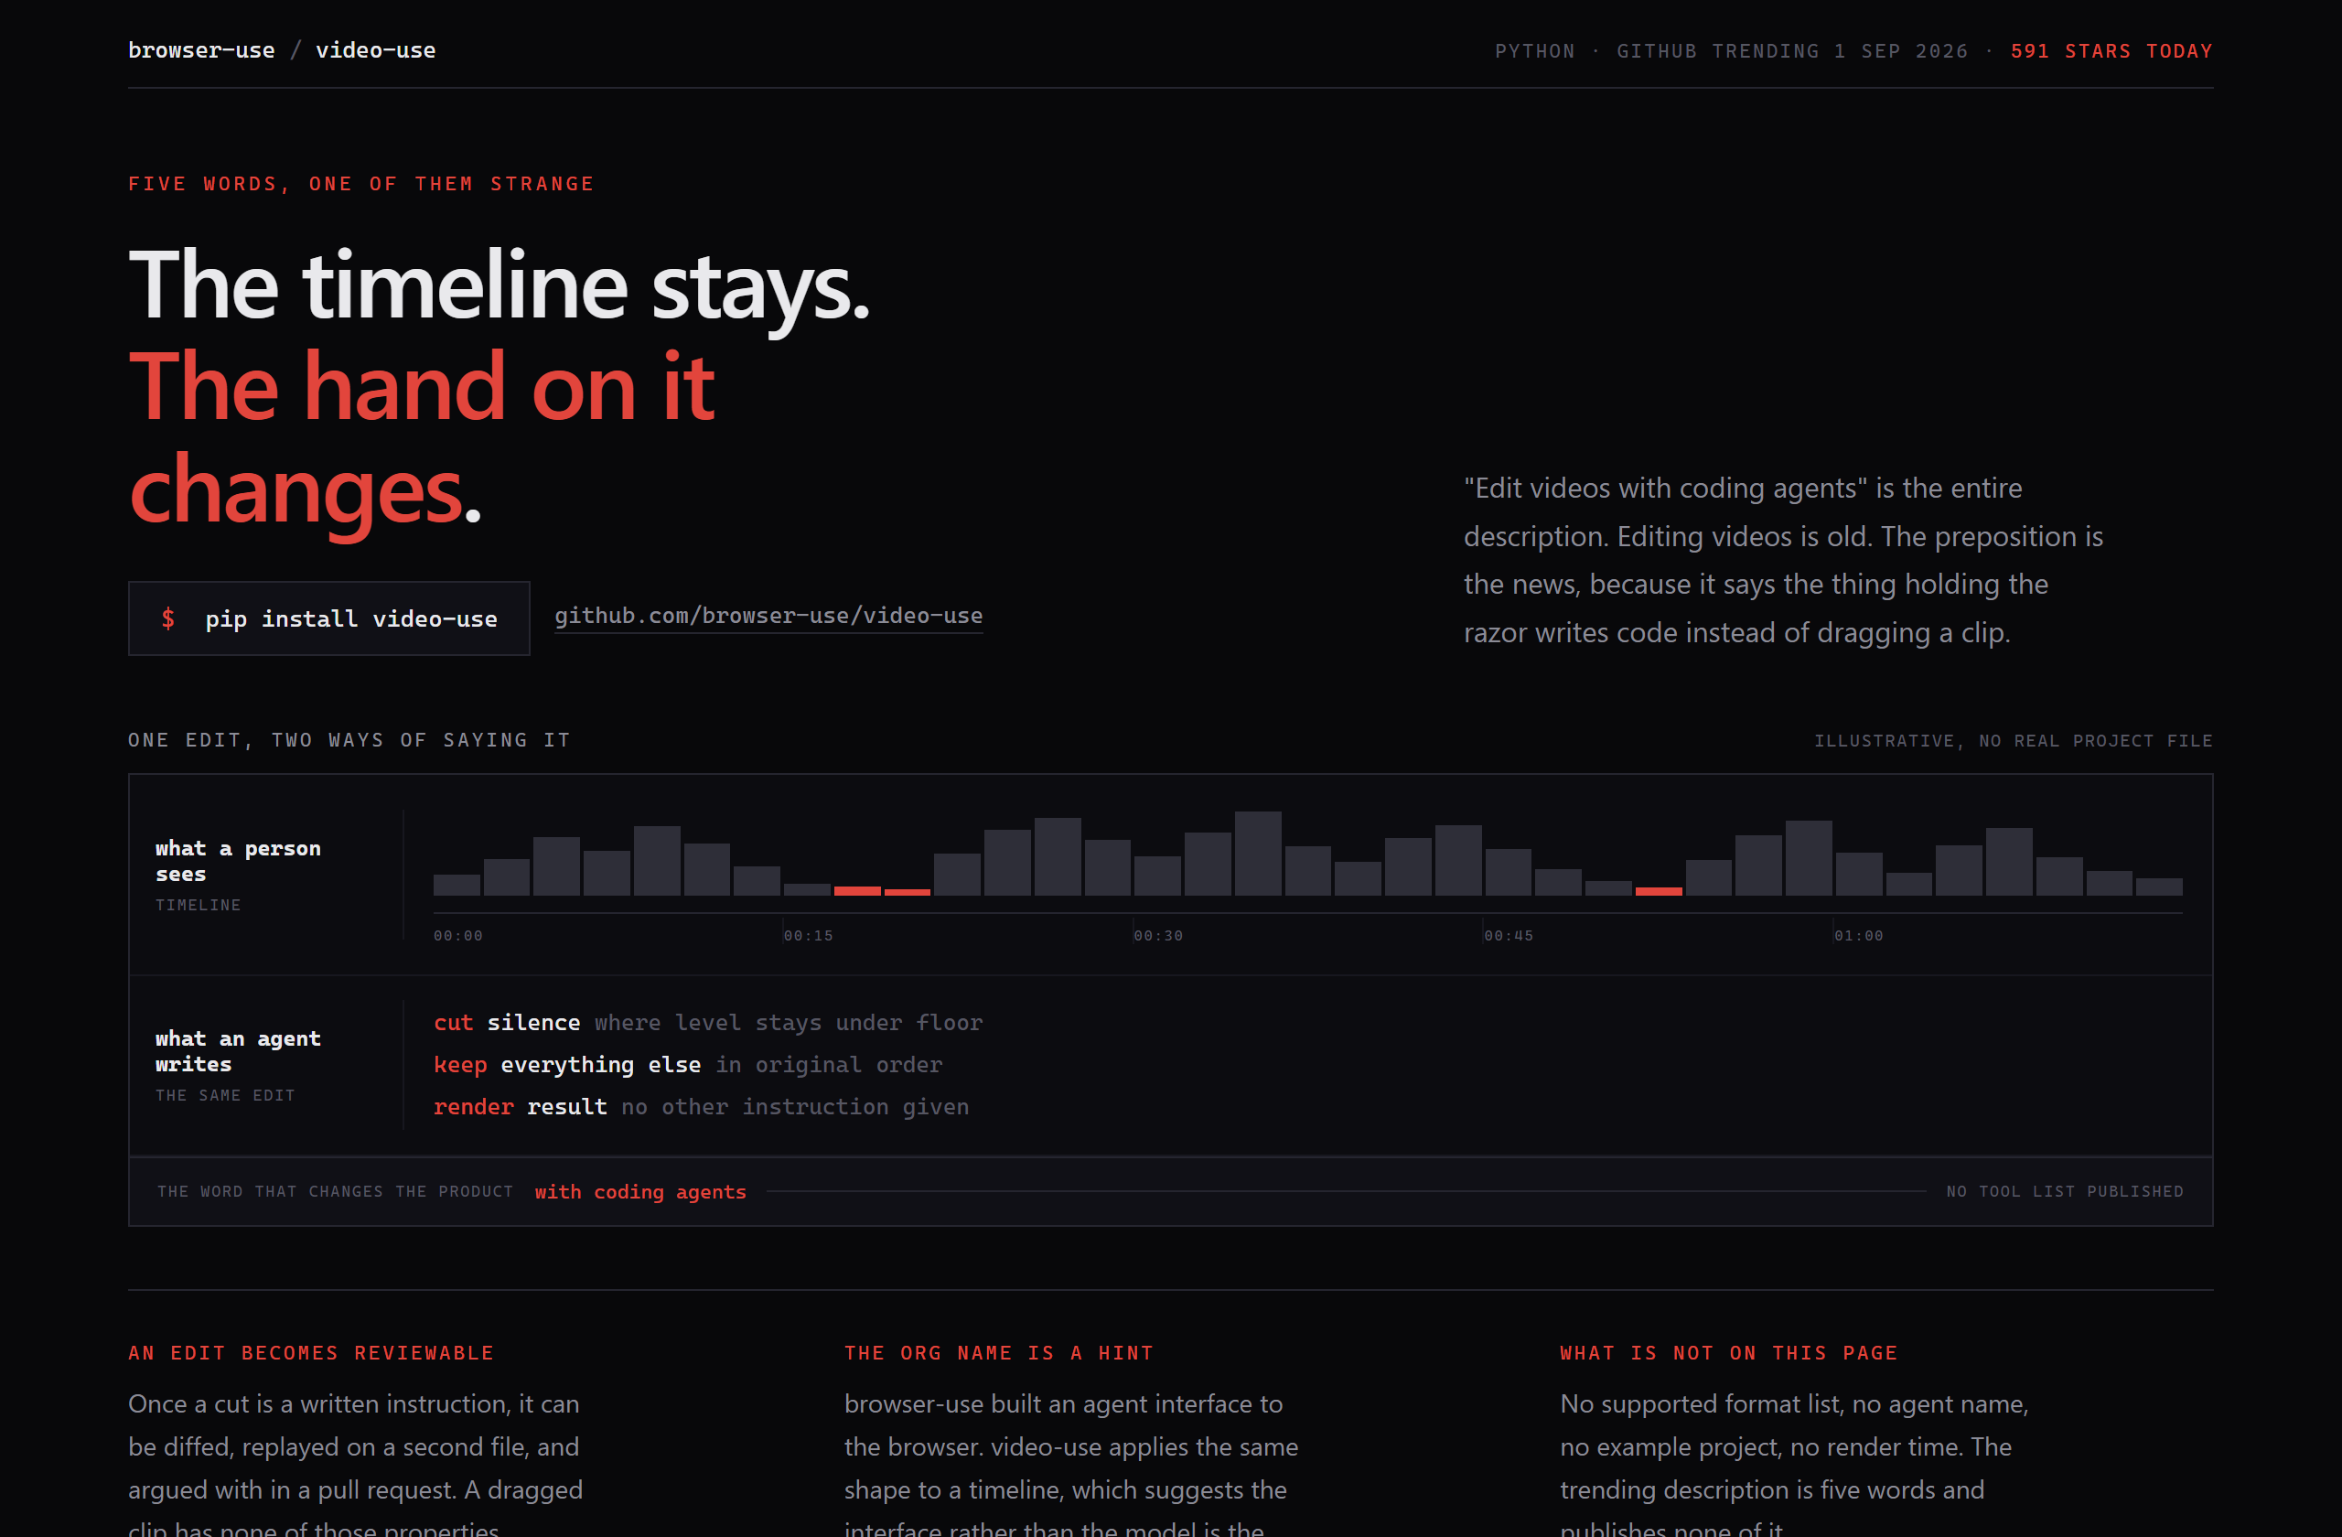Click the "FIVE WORDS, ONE OF THEM STRANGE" eyebrow
2342x1537 pixels.
click(361, 184)
